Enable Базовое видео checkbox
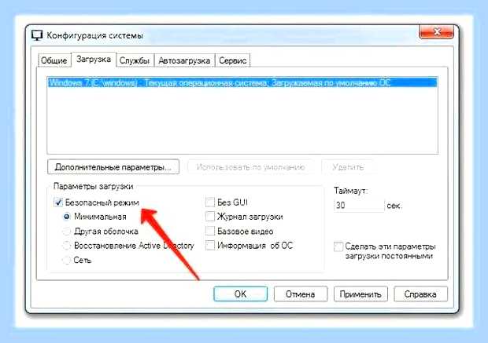This screenshot has width=488, height=343. [x=210, y=232]
